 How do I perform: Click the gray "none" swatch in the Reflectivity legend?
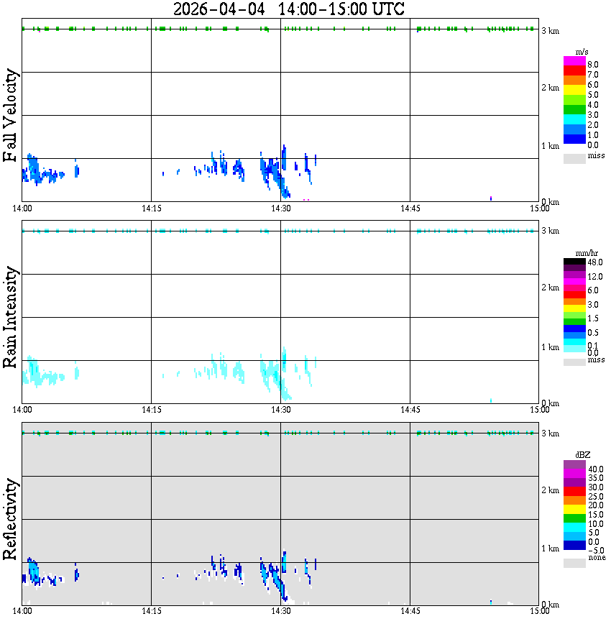pos(574,563)
